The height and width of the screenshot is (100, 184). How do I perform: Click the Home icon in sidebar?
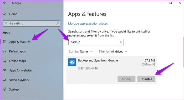tap(5, 14)
